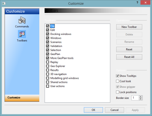
Task: Click the New Toolbar button
Action: tap(129, 27)
